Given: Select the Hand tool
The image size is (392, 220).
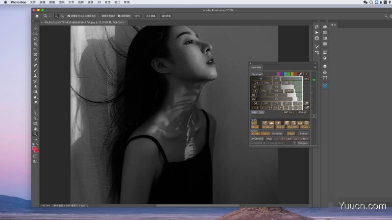Looking at the screenshot, I should coord(35,129).
